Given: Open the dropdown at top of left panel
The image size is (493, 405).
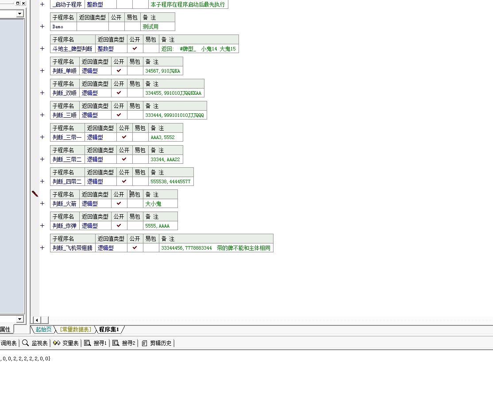Looking at the screenshot, I should click(19, 14).
